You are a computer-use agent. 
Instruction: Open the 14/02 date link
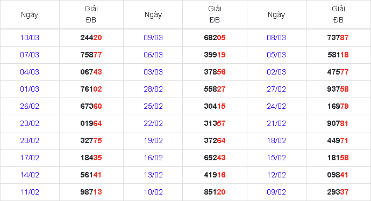pyautogui.click(x=30, y=175)
